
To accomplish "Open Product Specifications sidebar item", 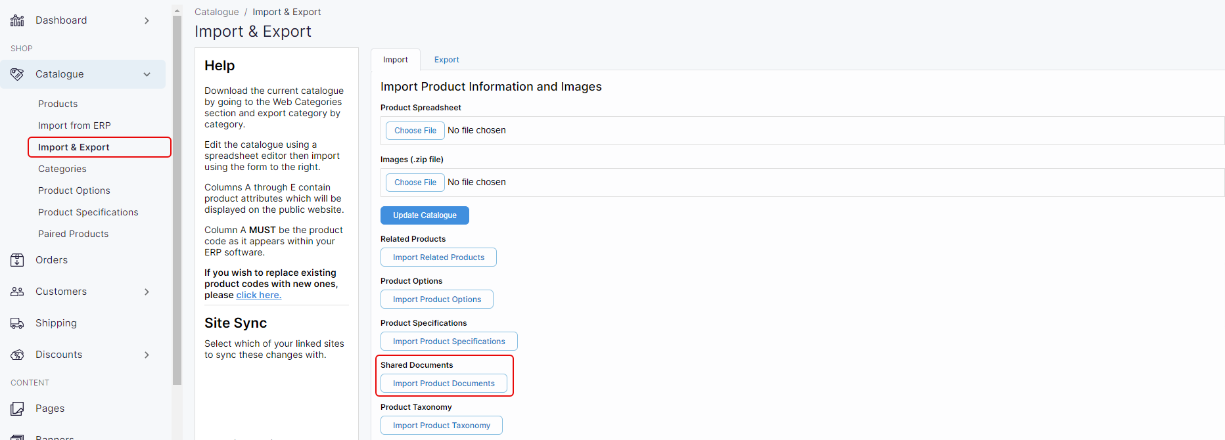I will click(x=88, y=212).
